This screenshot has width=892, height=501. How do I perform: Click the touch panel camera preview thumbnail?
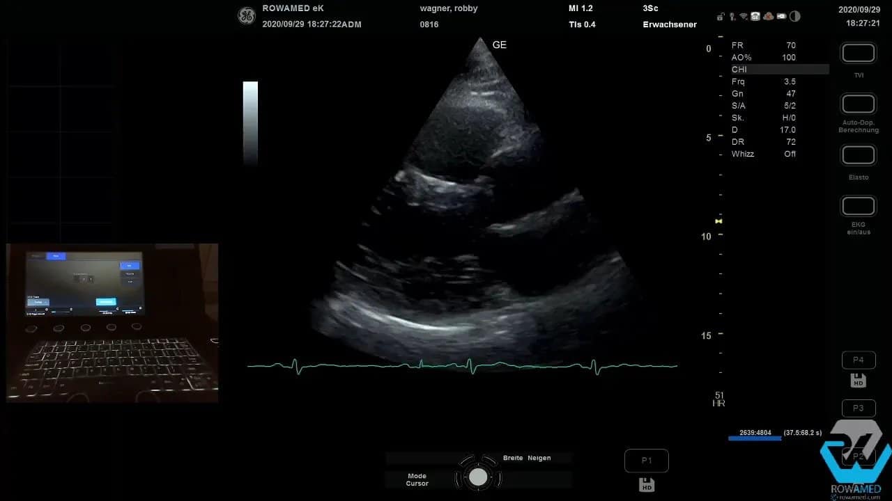pyautogui.click(x=112, y=322)
